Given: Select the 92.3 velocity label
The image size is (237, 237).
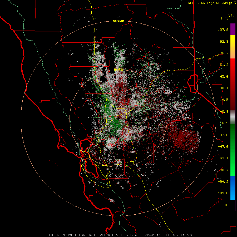Looking at the screenshot, I should point(224,41).
